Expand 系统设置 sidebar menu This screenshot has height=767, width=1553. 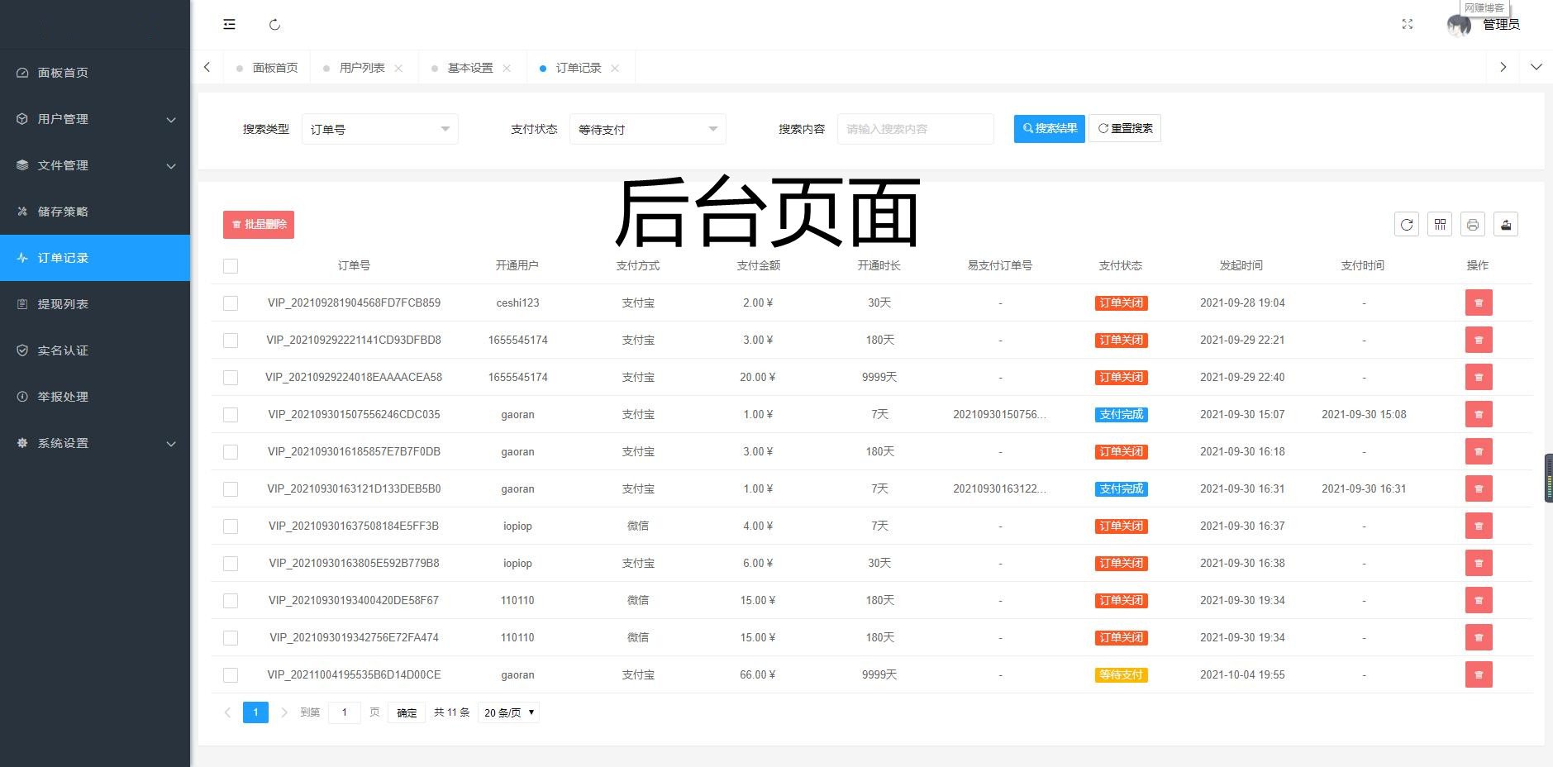pos(95,443)
